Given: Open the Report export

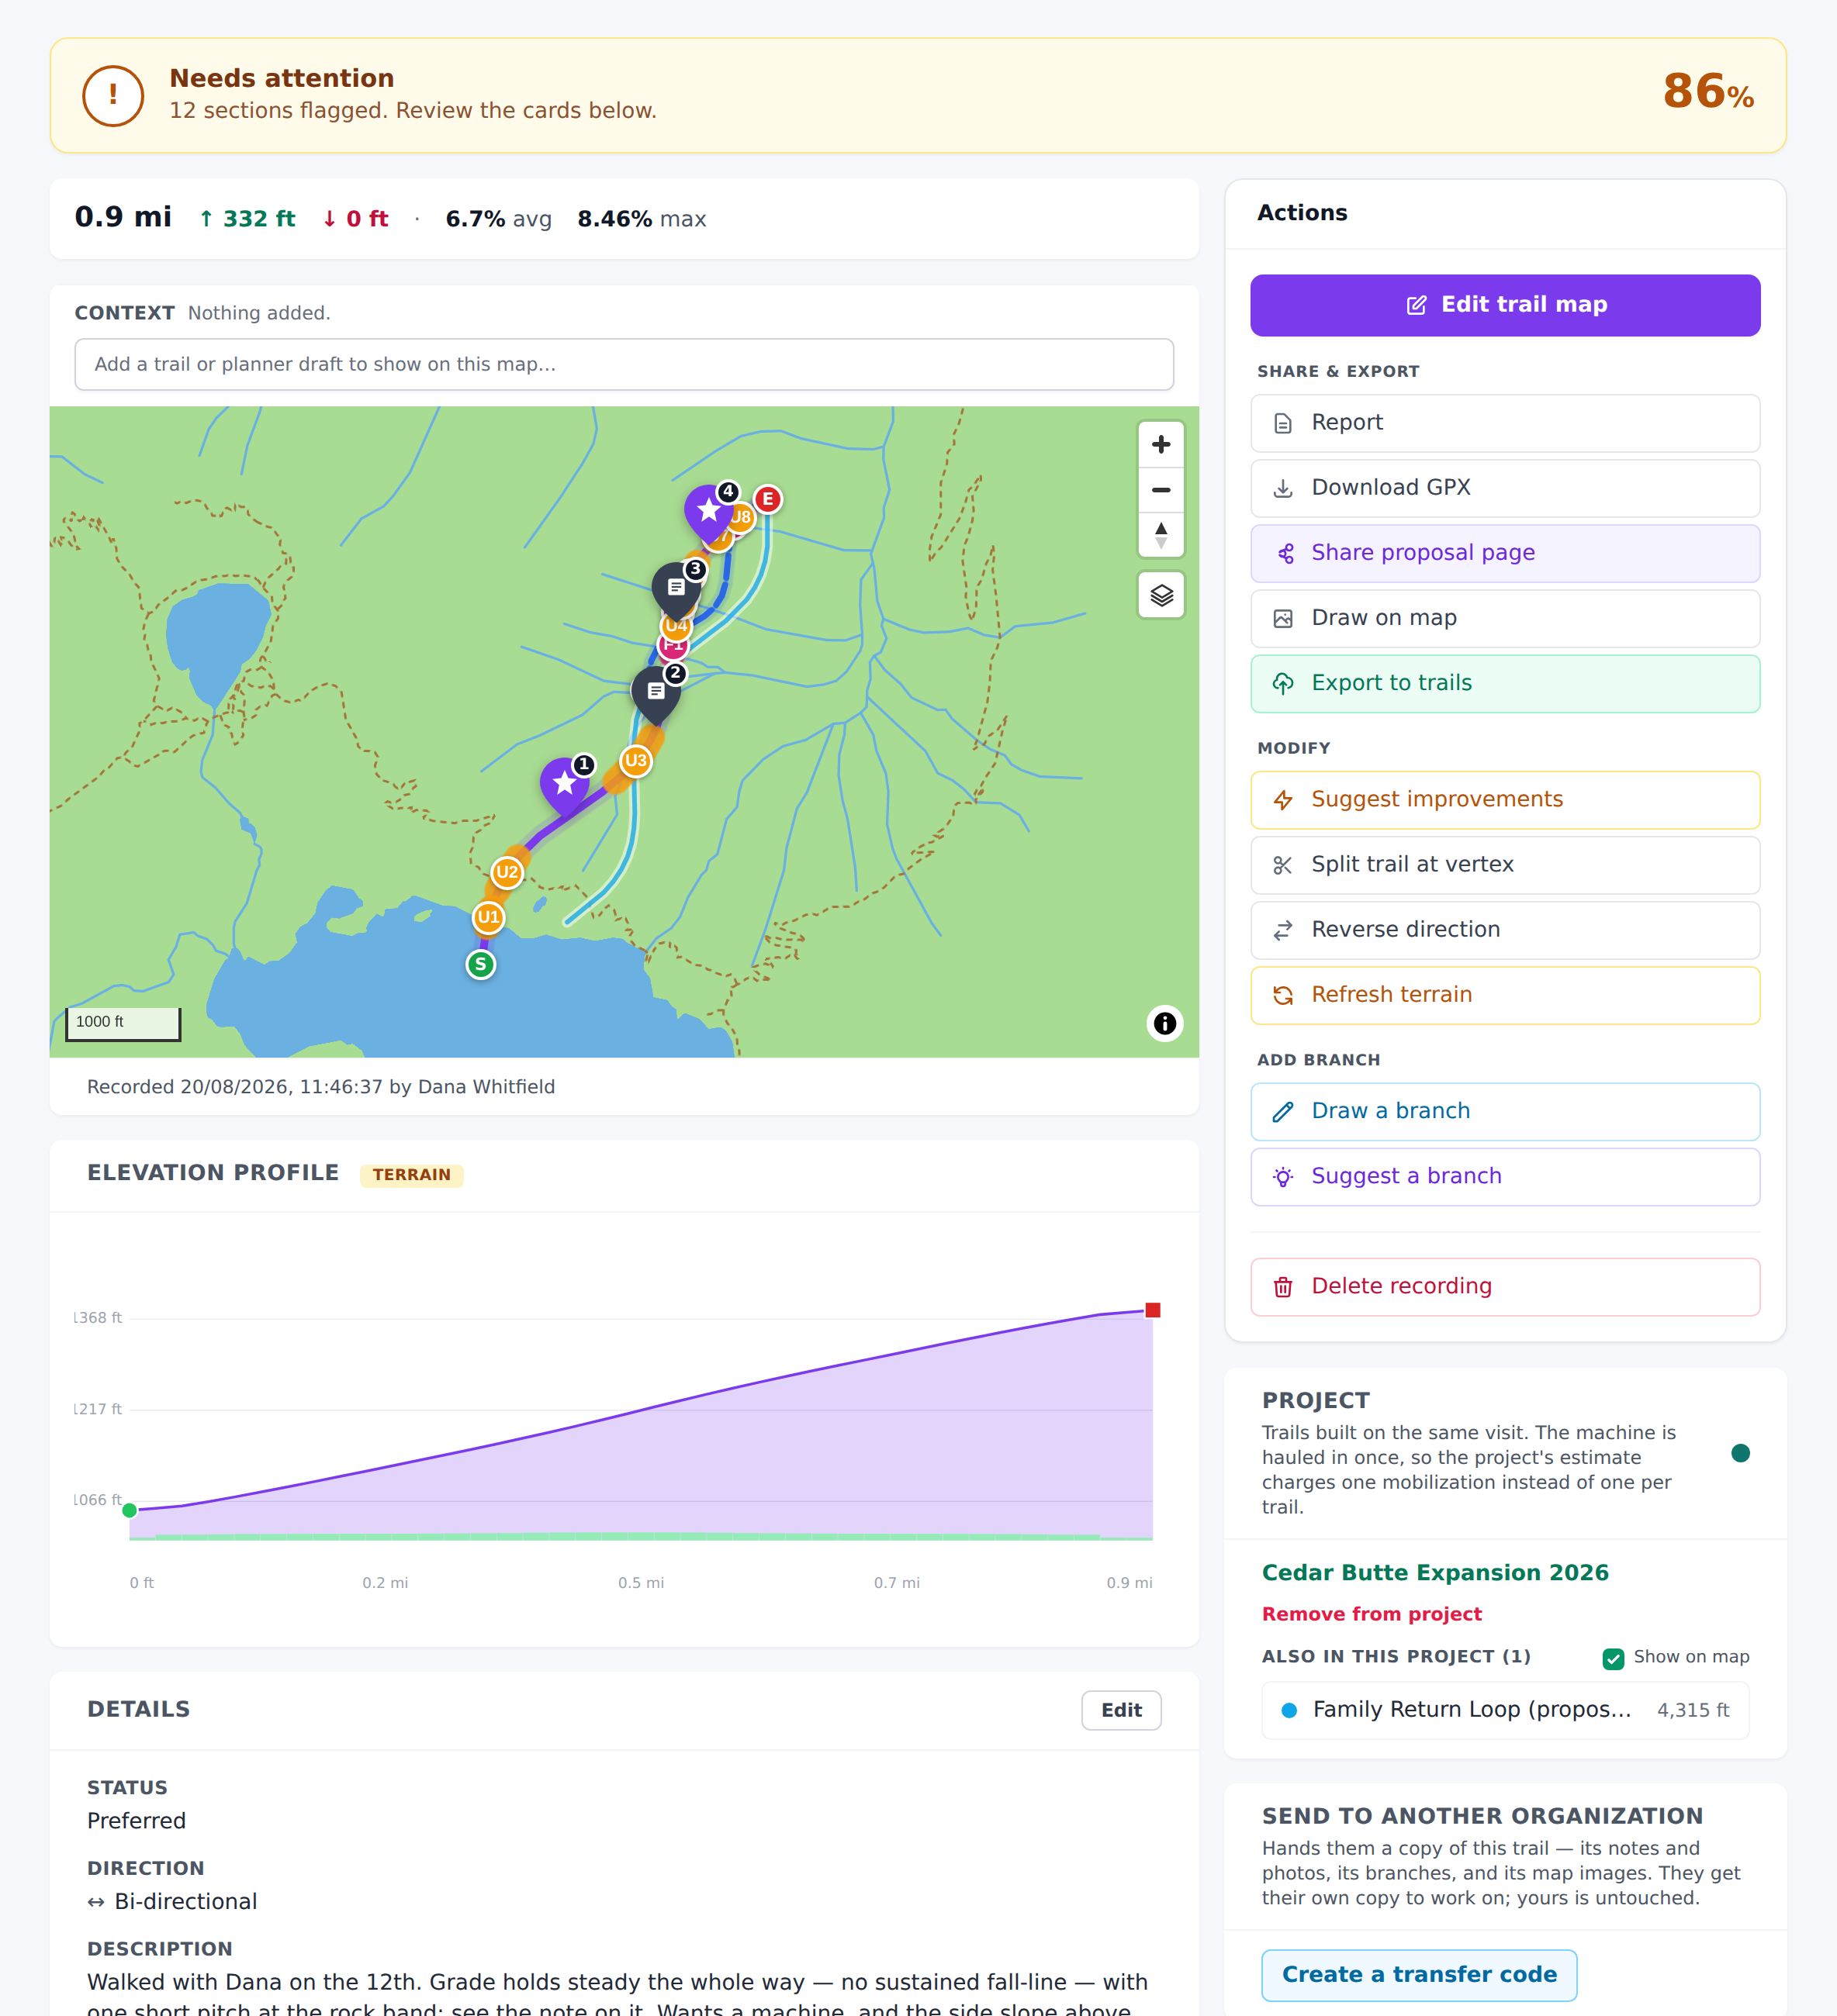Looking at the screenshot, I should pos(1505,423).
